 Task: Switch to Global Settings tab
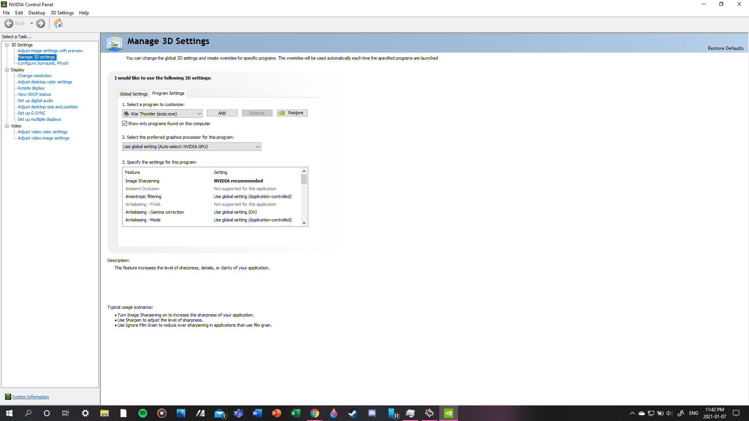pyautogui.click(x=134, y=94)
